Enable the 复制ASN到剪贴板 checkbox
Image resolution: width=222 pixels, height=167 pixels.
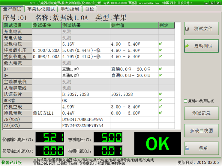point(186,101)
